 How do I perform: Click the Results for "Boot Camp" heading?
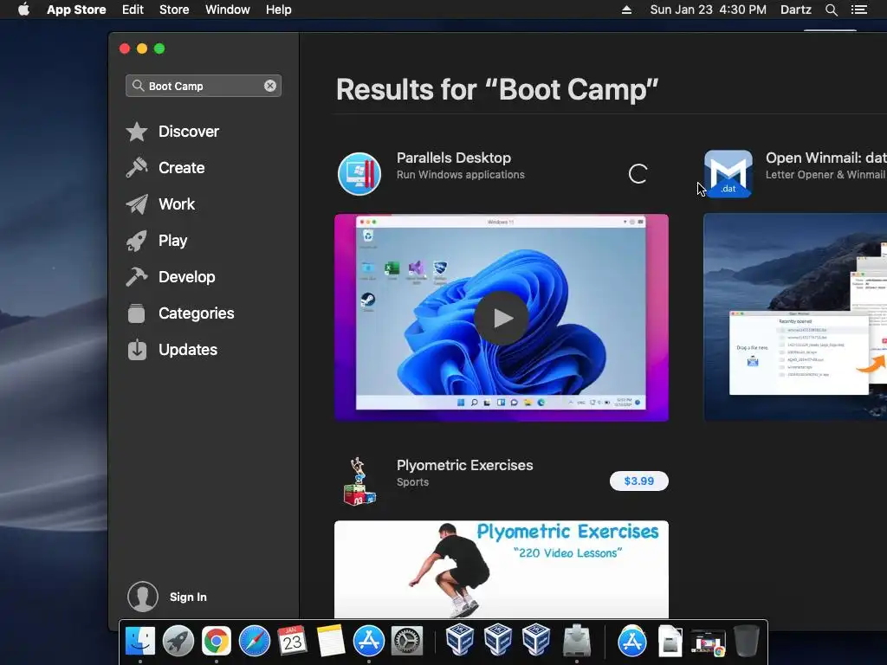coord(497,89)
